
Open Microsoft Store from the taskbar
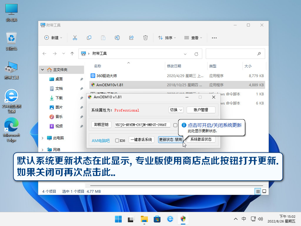pos(157,219)
